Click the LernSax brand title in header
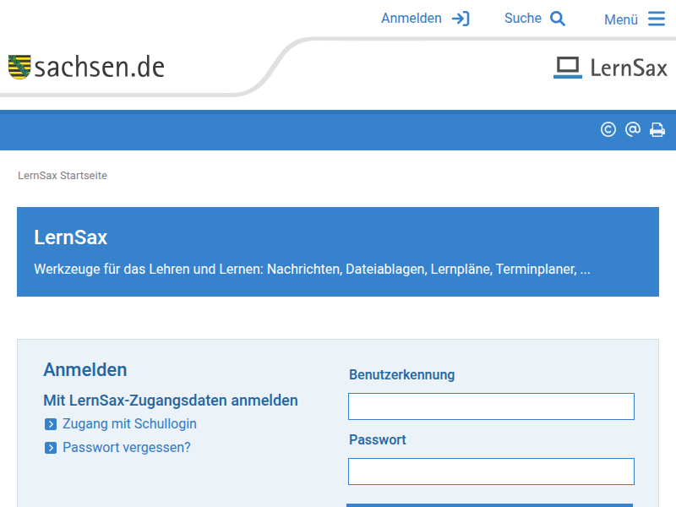The width and height of the screenshot is (676, 507). pyautogui.click(x=629, y=68)
